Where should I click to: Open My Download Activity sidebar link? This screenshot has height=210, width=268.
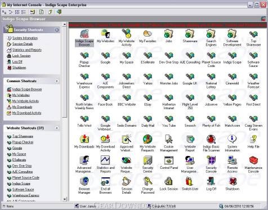pyautogui.click(x=26, y=113)
